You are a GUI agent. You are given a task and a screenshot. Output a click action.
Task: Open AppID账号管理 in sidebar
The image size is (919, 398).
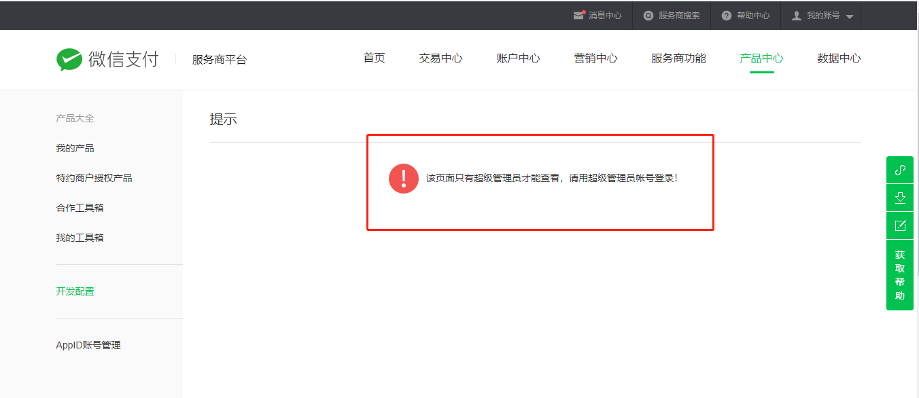(88, 345)
